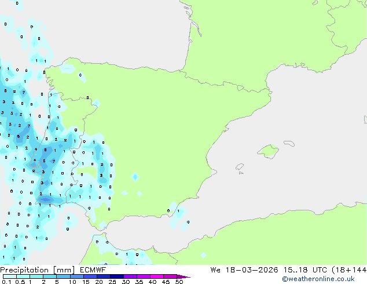The height and width of the screenshot is (284, 367).
Task: Pick the magenta arrow end of the legend
Action: click(185, 276)
